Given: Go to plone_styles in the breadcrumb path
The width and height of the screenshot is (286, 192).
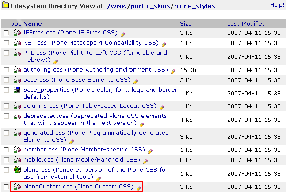Looking at the screenshot, I should (x=194, y=6).
